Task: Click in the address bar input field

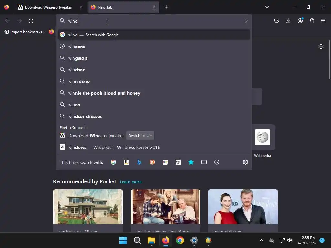Action: pos(154,21)
